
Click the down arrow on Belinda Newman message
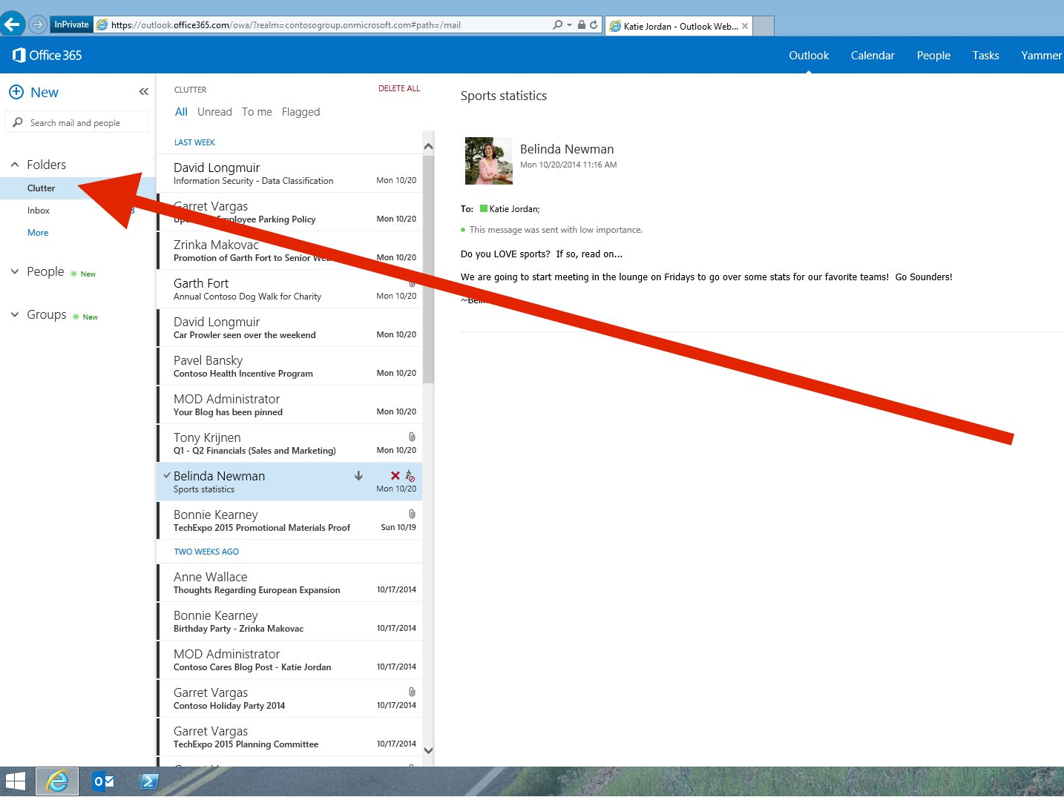(358, 476)
